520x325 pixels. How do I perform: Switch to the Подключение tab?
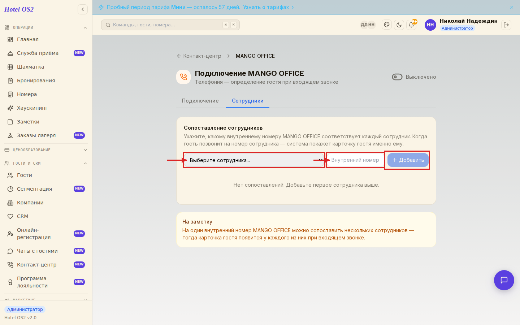200,101
